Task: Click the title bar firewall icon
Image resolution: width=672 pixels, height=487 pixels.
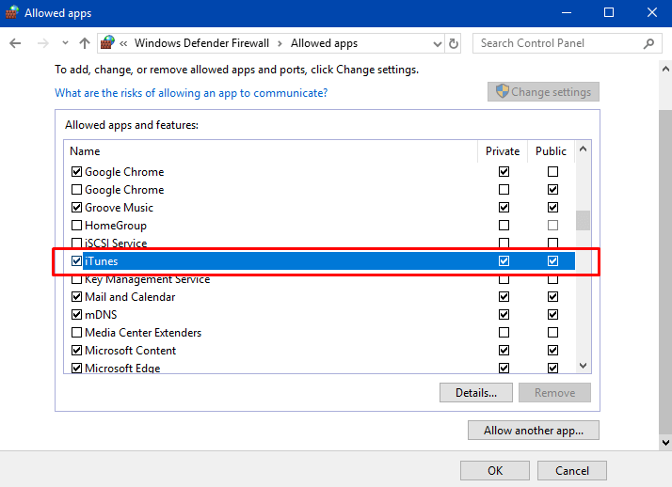Action: click(12, 12)
